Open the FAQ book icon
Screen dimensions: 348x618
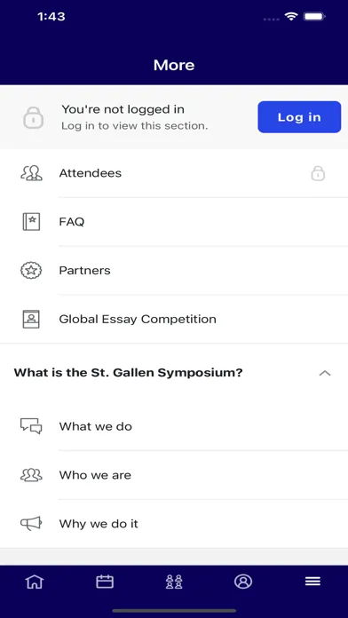[x=31, y=221]
